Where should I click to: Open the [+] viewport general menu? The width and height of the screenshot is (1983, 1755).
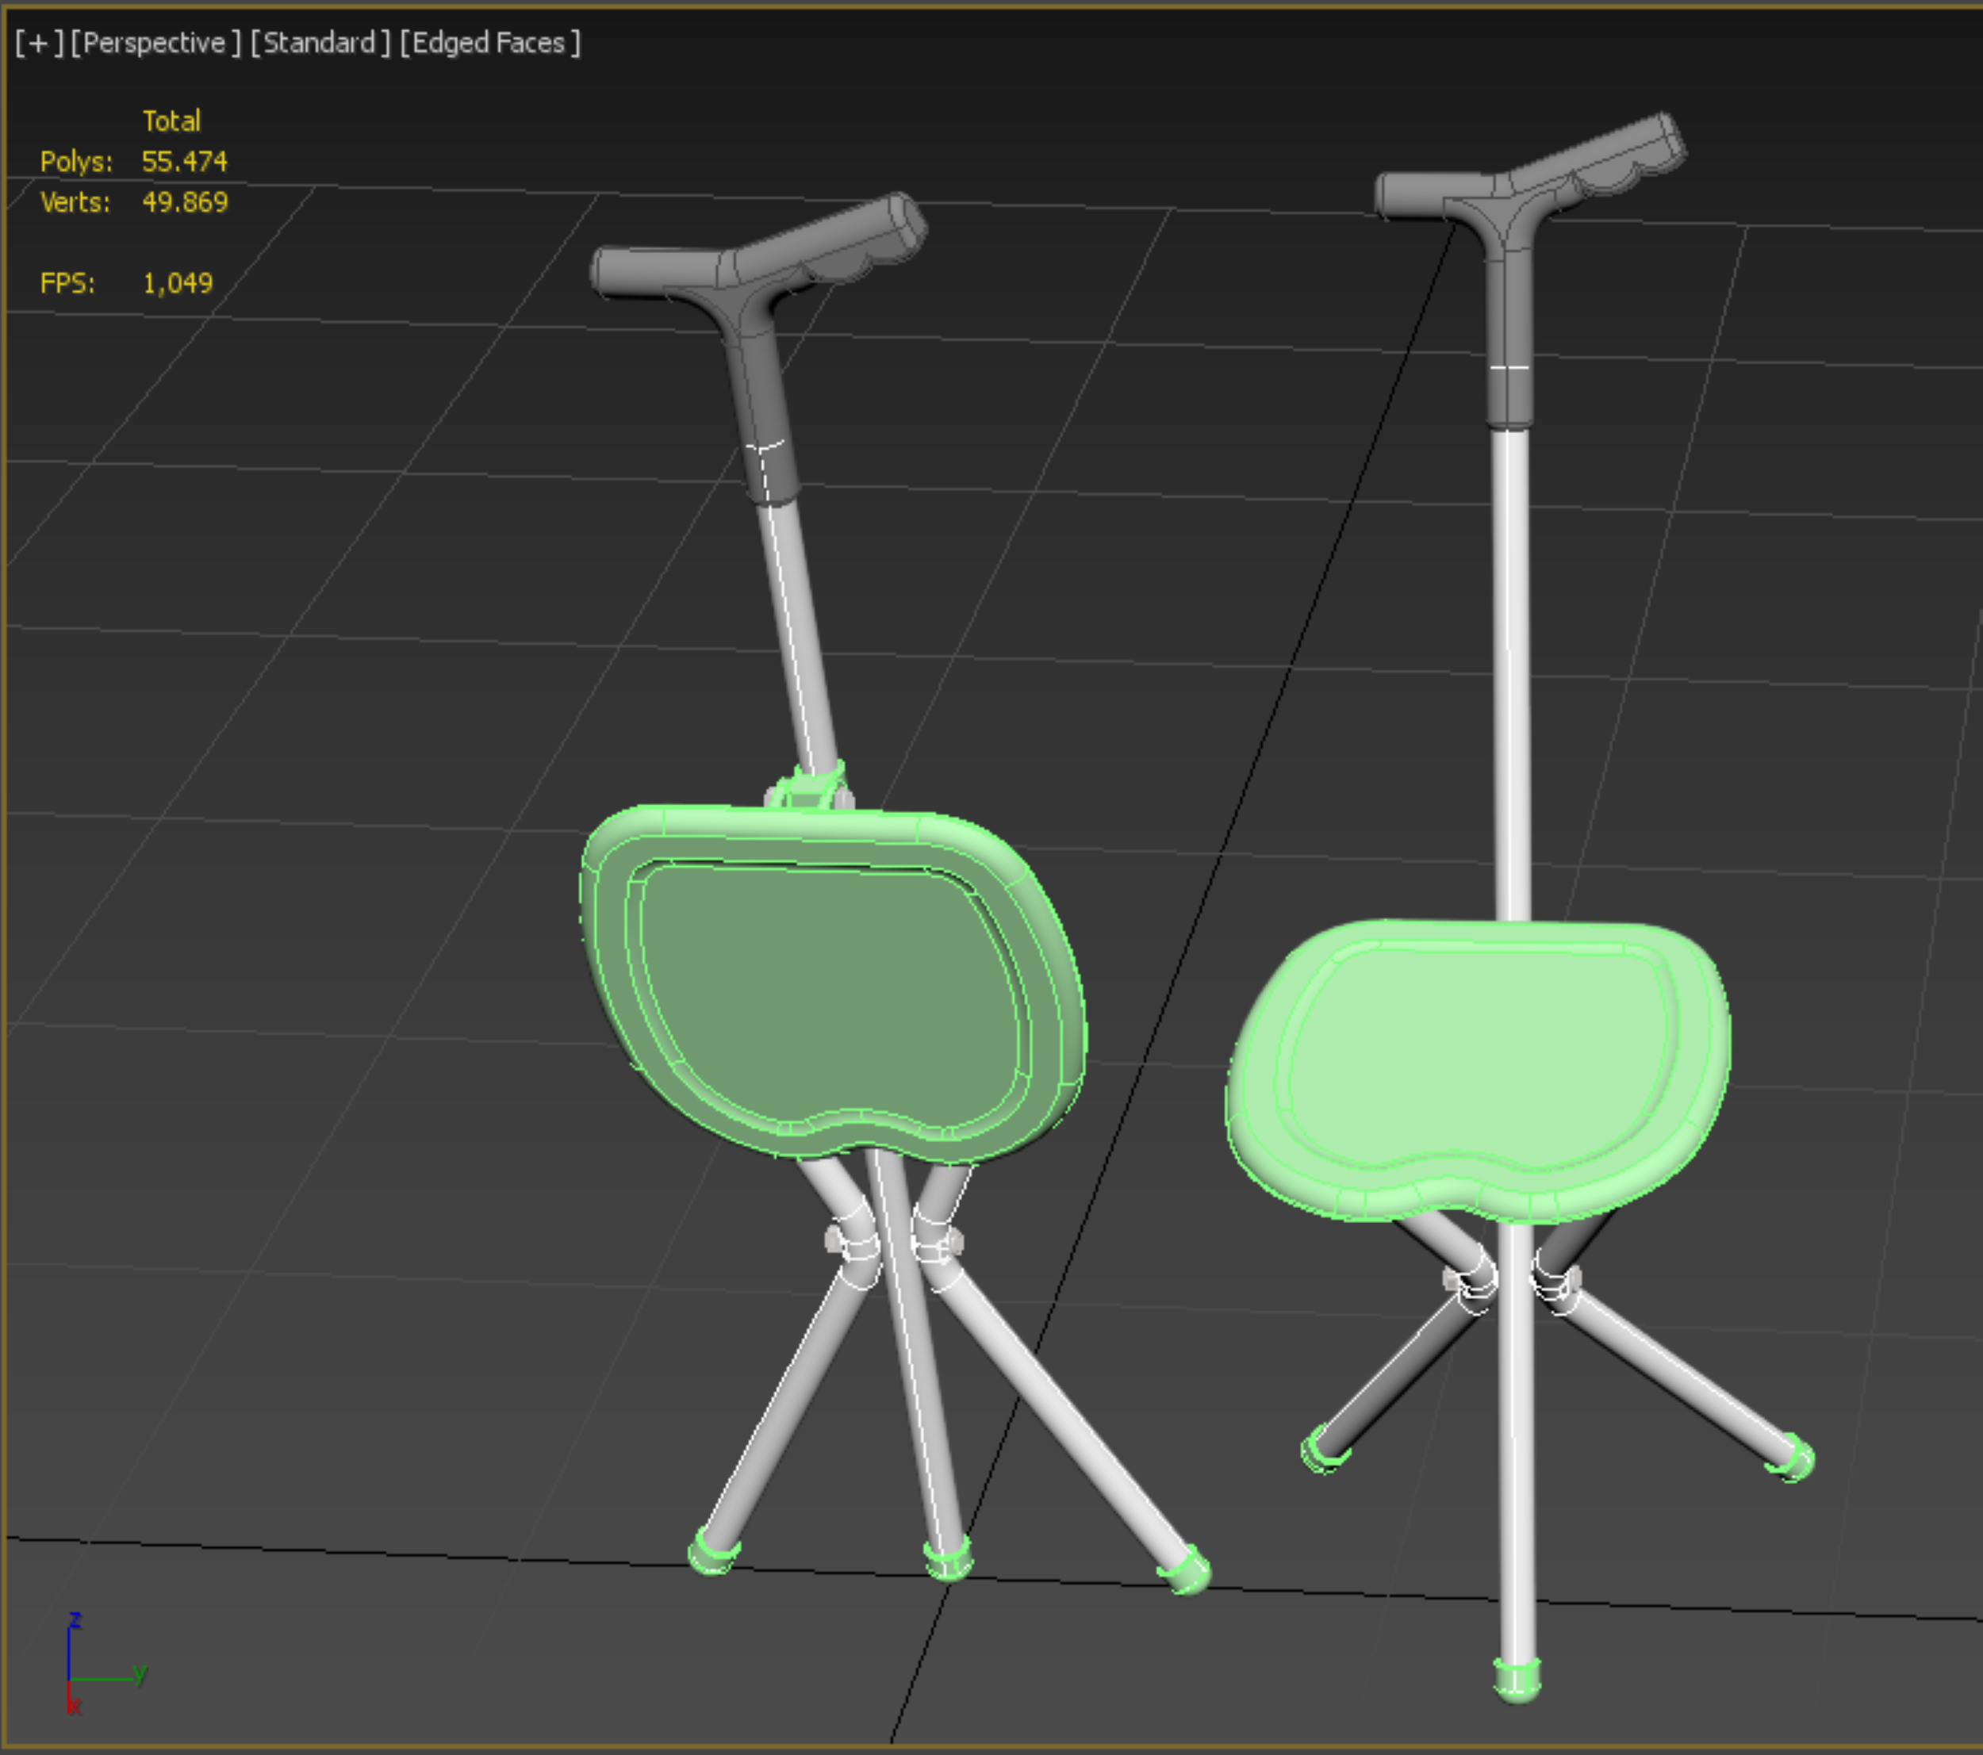pos(38,43)
